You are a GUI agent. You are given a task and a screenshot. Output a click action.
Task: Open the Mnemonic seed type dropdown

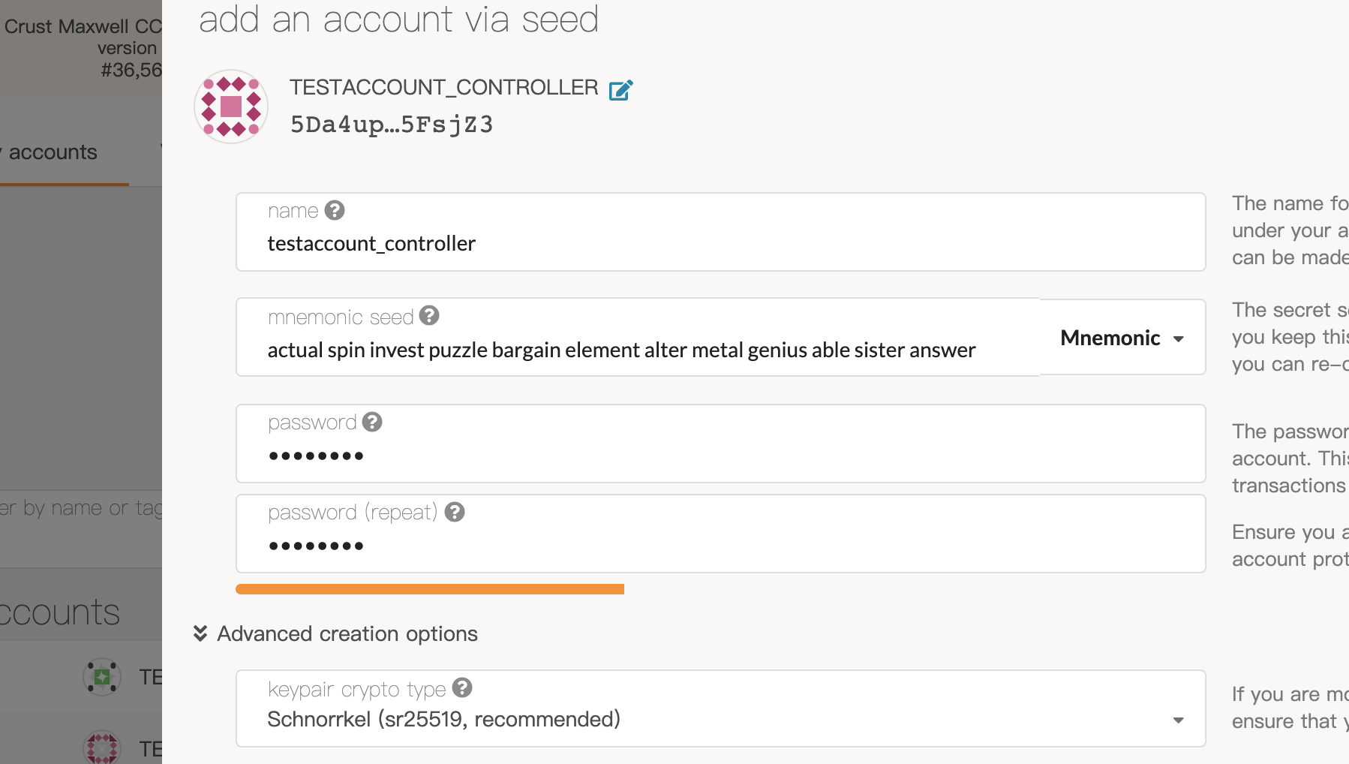[x=1122, y=338]
